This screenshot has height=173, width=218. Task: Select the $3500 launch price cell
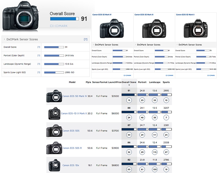pos(115,96)
